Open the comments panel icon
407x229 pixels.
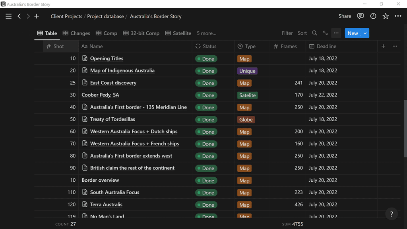pos(360,16)
